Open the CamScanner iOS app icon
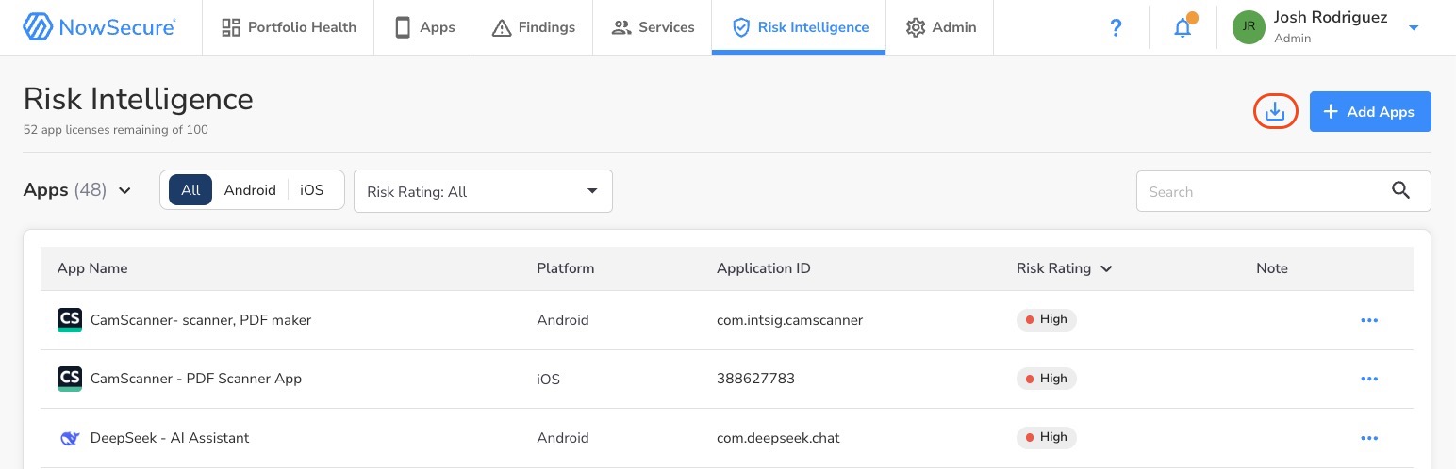This screenshot has height=469, width=1456. click(x=70, y=379)
